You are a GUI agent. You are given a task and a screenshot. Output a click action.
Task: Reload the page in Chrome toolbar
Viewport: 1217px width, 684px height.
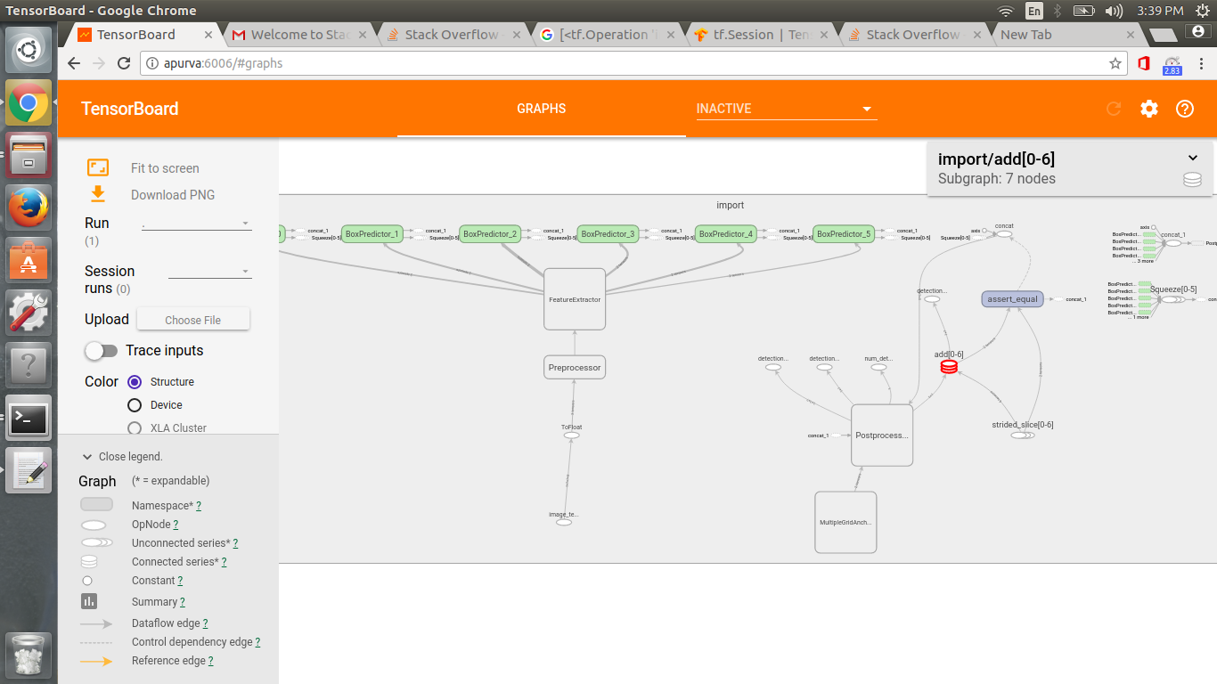(x=124, y=63)
